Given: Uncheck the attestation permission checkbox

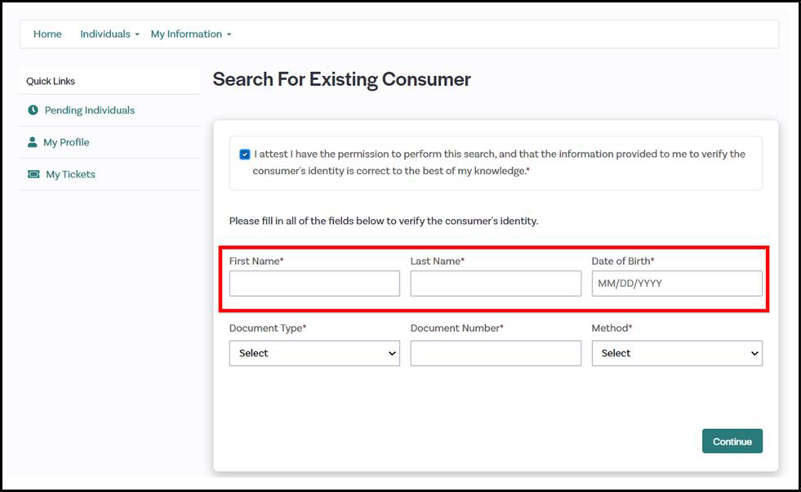Looking at the screenshot, I should [245, 154].
